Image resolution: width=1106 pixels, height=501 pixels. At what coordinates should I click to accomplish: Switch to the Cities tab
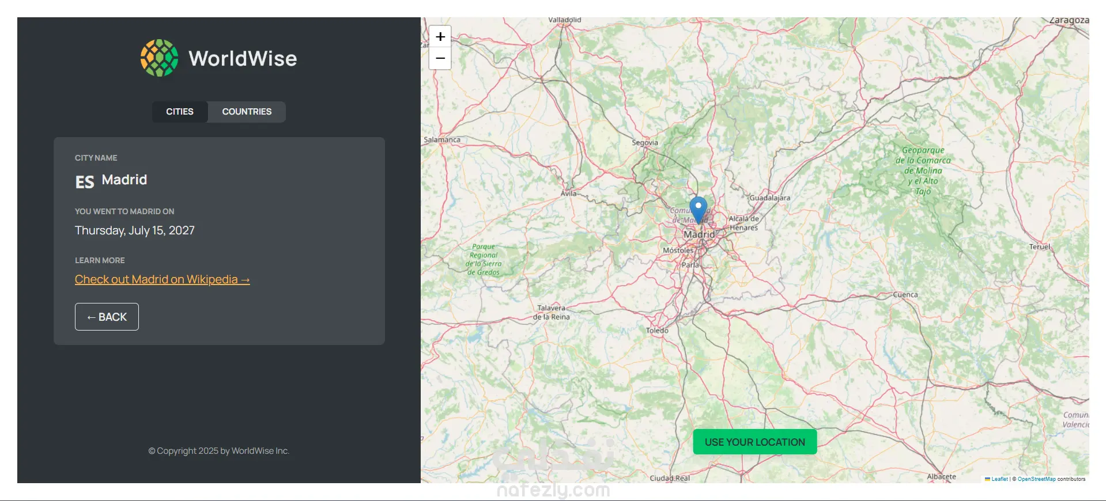[x=180, y=112]
